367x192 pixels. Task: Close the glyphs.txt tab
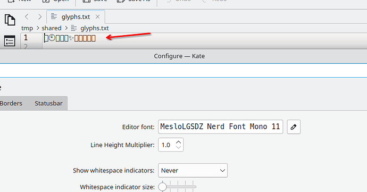point(98,16)
